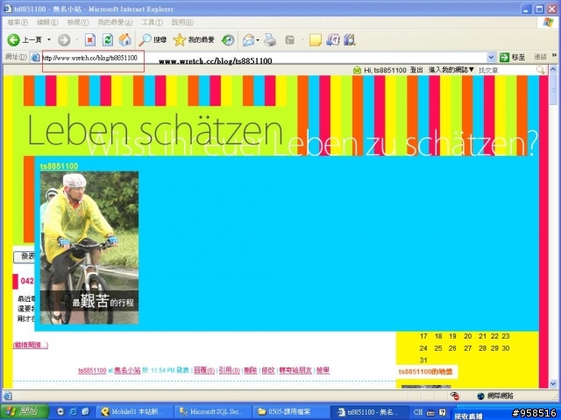This screenshot has width=561, height=420.
Task: Click the help question tray icon
Action: tap(442, 412)
